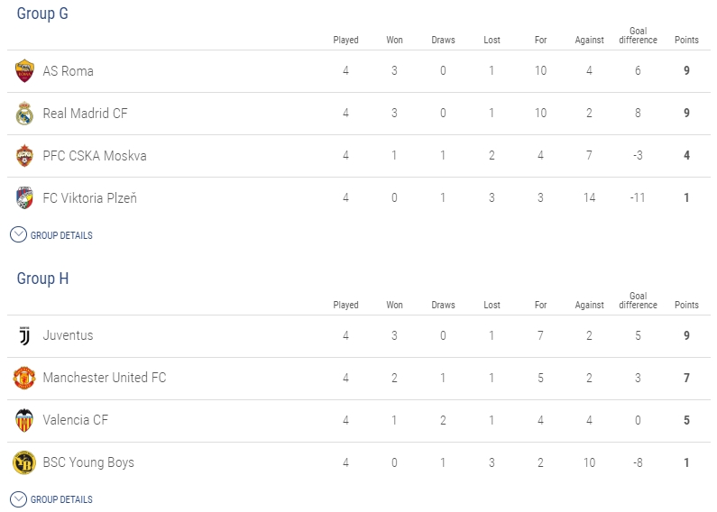Select the BSC Young Boys crest

[24, 462]
